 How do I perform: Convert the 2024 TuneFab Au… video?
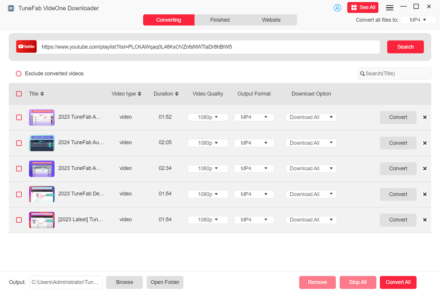(x=398, y=143)
